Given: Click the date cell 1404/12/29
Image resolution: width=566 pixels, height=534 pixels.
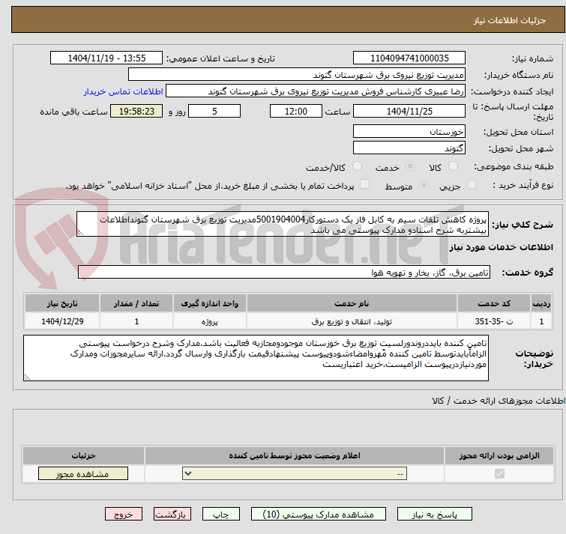Looking at the screenshot, I should tap(62, 321).
